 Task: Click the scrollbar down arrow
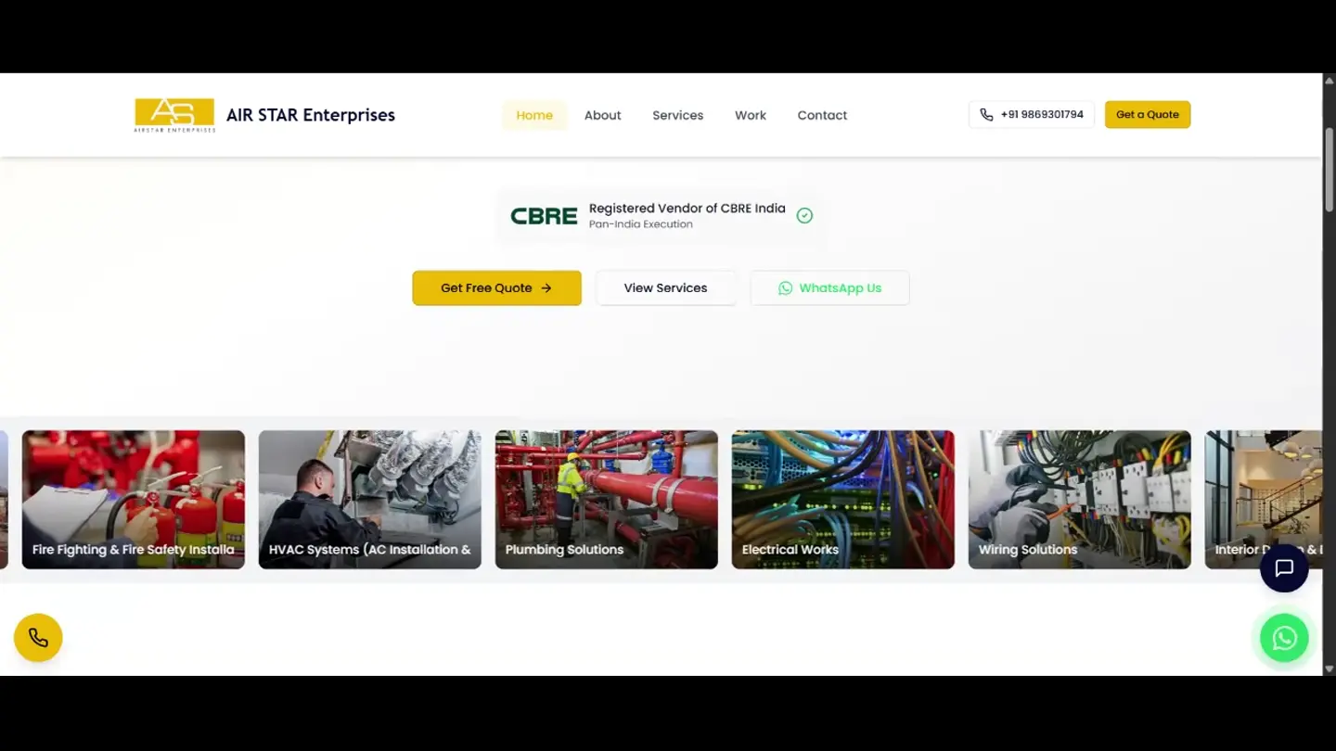1329,668
